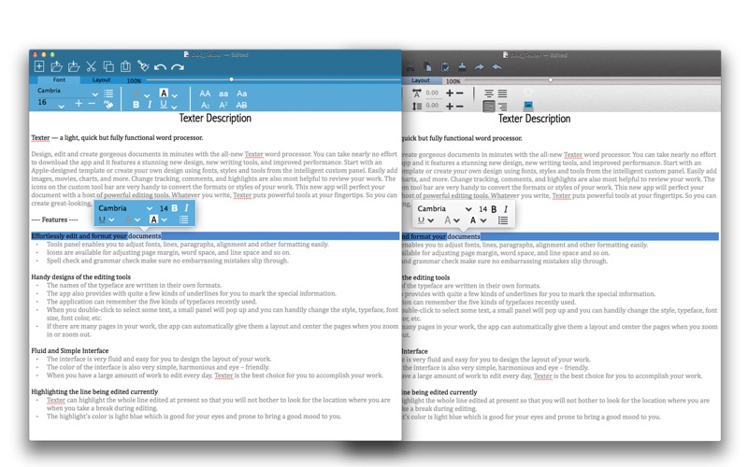
Task: Apply subscript A2 formatting
Action: [x=205, y=105]
